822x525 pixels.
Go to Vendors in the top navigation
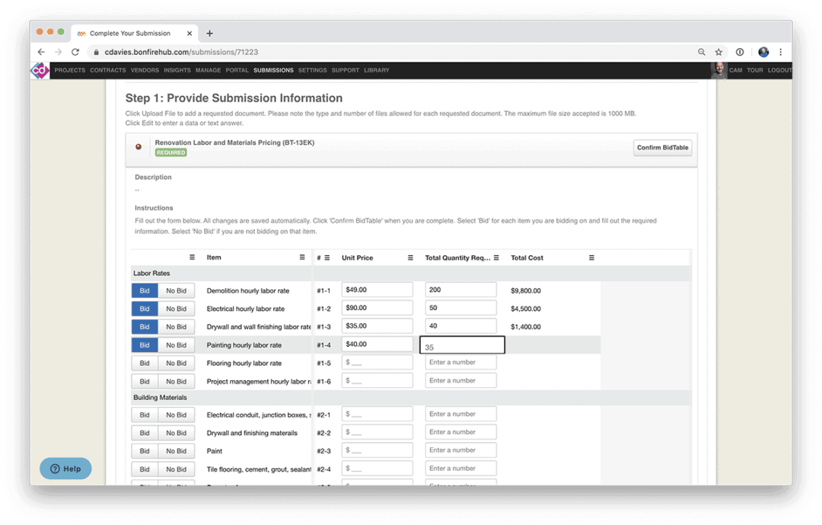(145, 70)
